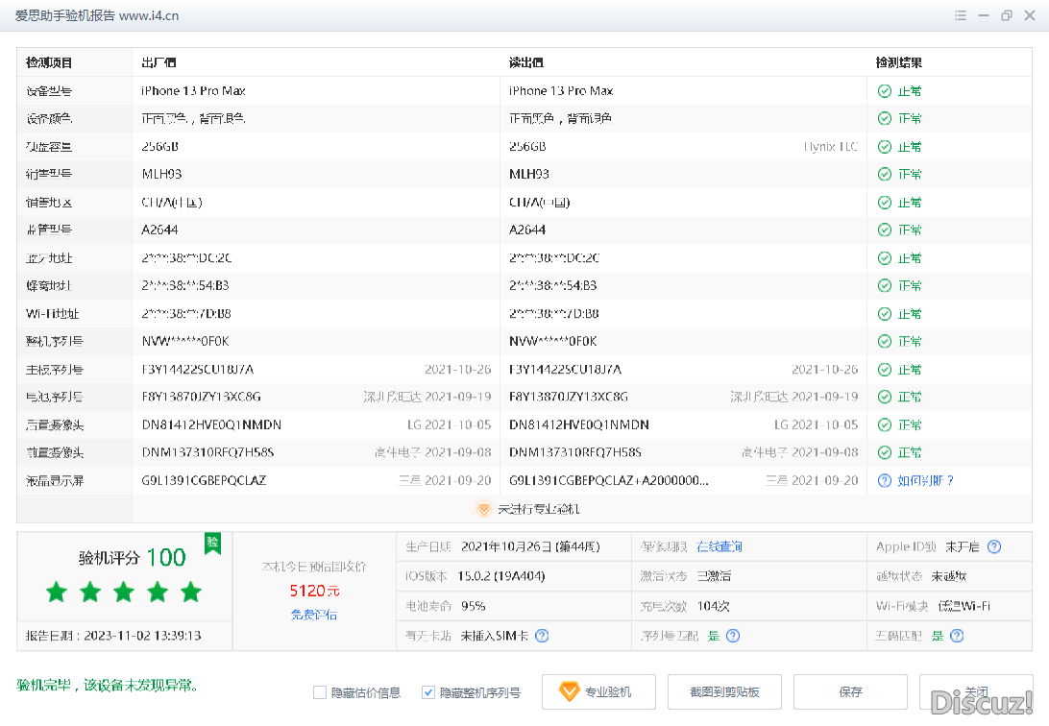Open the title bar list menu icon
Viewport: 1049px width, 726px height.
tap(961, 15)
